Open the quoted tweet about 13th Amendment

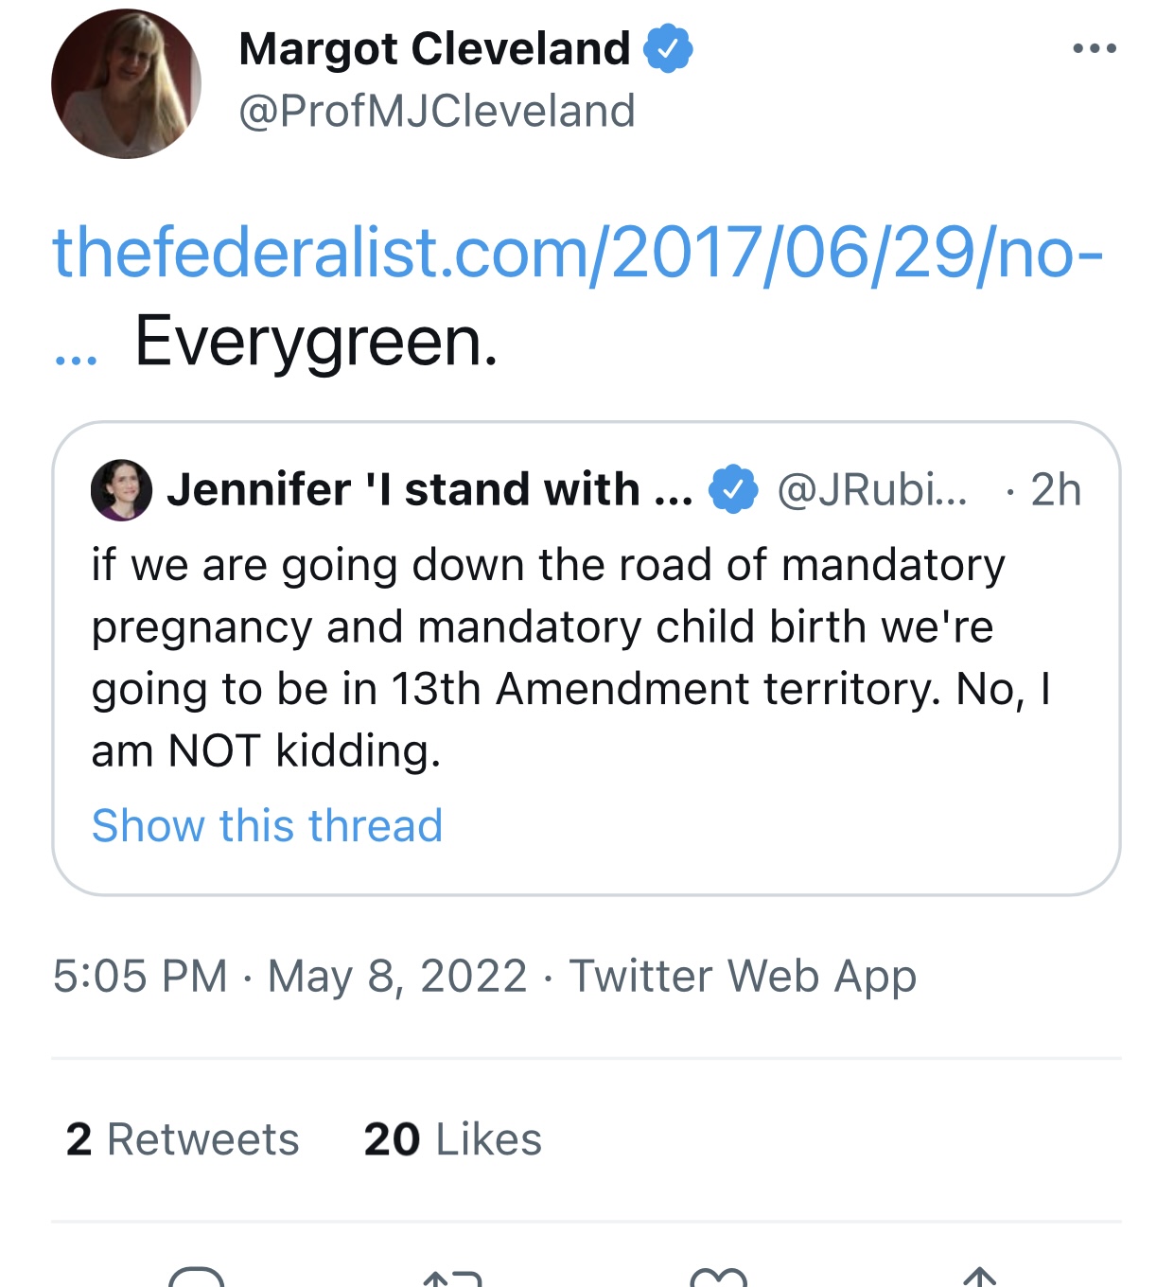pos(587,659)
